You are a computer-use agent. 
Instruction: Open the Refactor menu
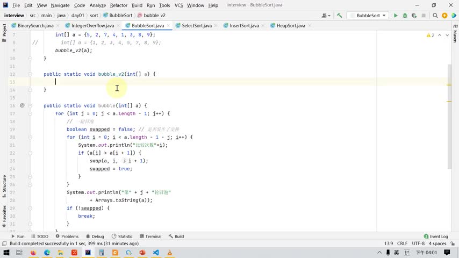(x=119, y=5)
